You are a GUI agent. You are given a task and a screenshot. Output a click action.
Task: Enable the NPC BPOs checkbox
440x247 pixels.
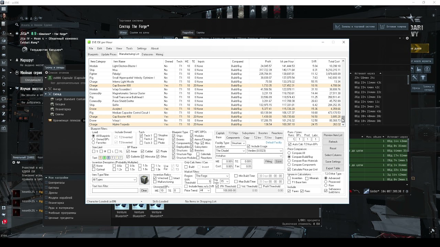click(191, 132)
